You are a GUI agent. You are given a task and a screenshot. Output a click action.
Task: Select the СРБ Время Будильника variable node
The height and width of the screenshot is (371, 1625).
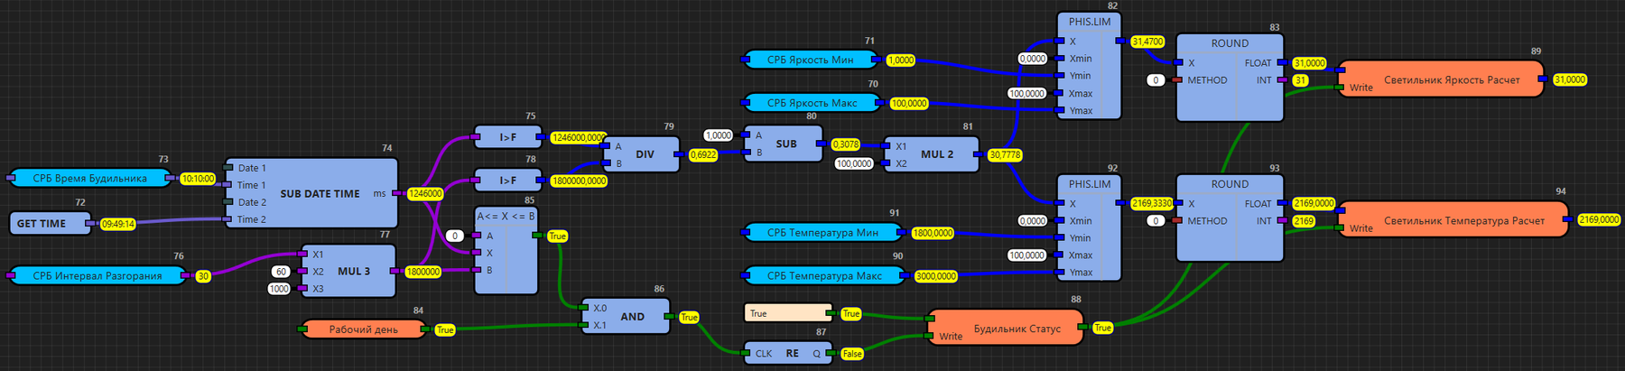click(x=89, y=178)
